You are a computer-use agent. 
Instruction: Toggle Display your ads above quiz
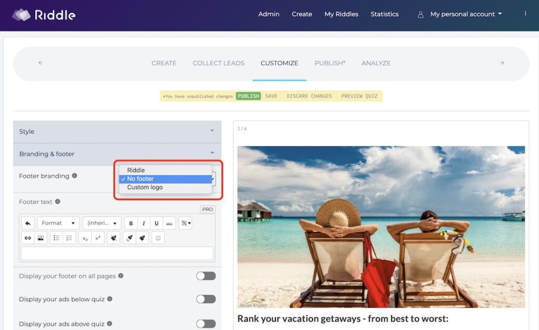[206, 324]
